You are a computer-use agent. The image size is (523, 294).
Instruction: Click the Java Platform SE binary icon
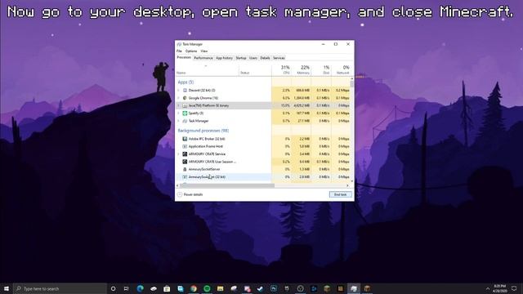click(x=185, y=105)
